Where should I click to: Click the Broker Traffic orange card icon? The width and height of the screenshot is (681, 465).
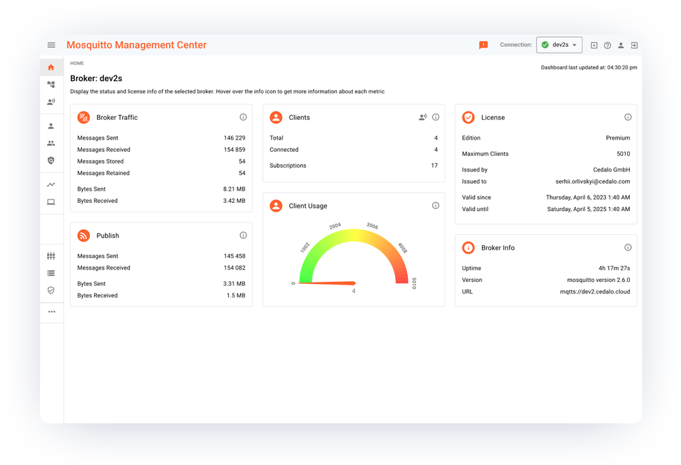pyautogui.click(x=83, y=117)
